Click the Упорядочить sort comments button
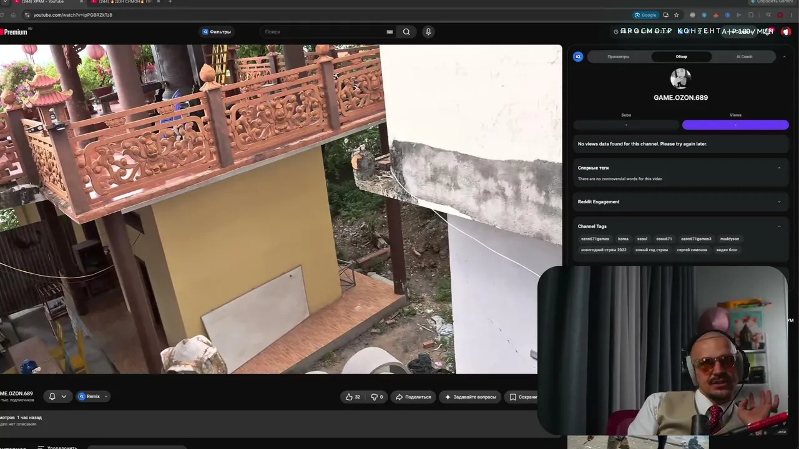Screen dimensions: 799x449 pos(57,447)
